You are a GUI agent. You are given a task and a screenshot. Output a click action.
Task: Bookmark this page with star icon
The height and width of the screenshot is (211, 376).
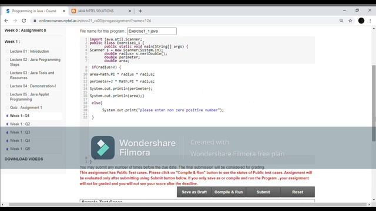(350, 21)
